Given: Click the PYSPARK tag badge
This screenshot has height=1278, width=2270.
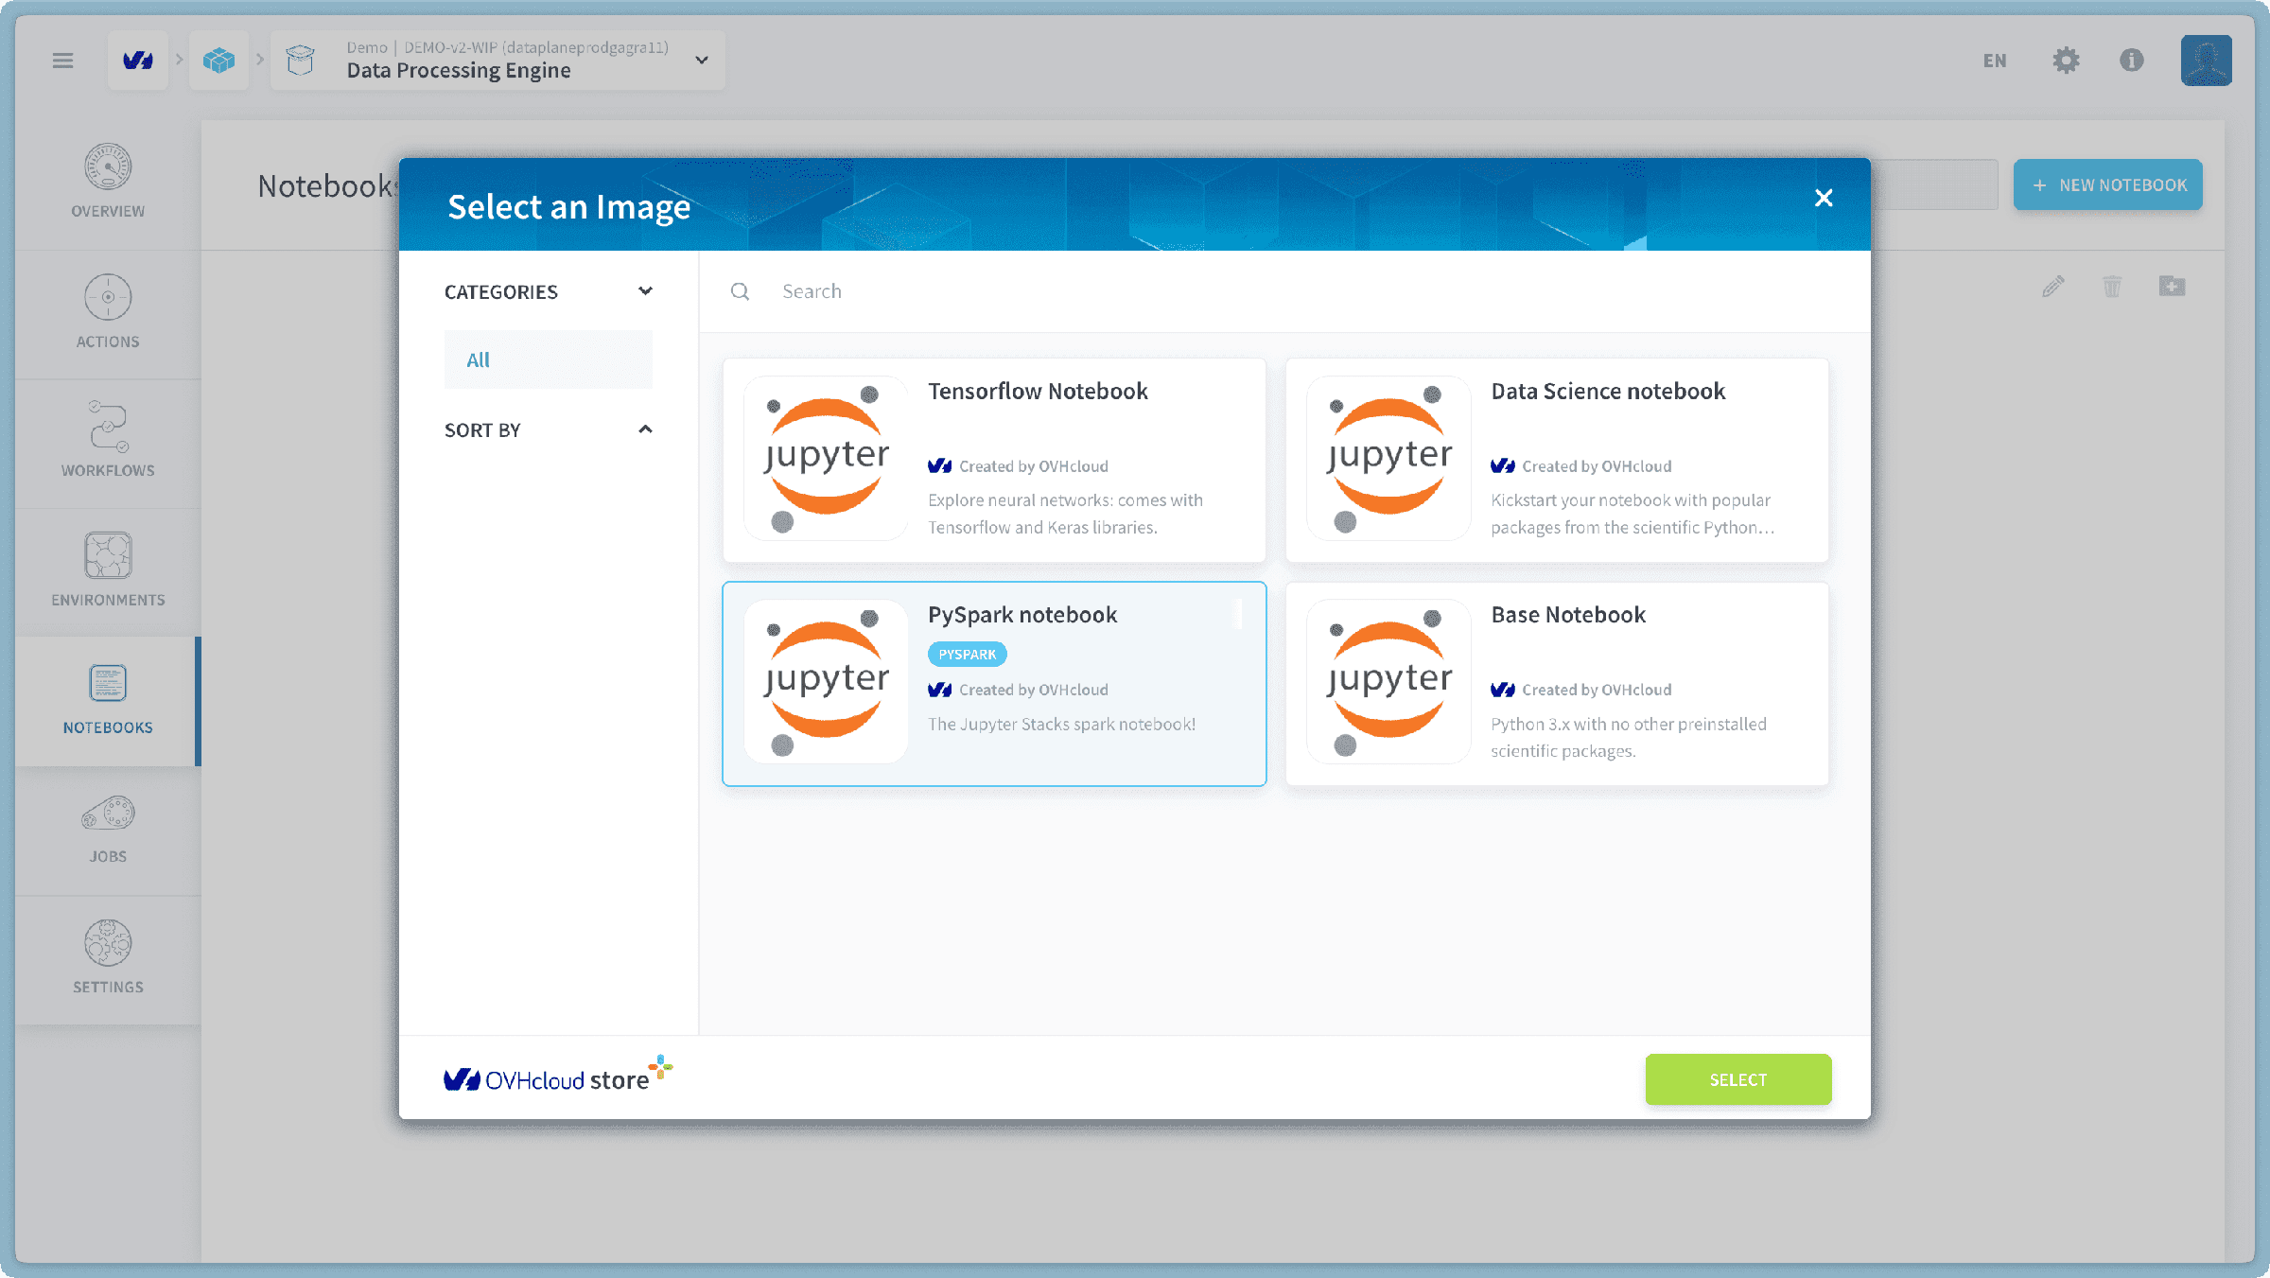Looking at the screenshot, I should pyautogui.click(x=967, y=655).
